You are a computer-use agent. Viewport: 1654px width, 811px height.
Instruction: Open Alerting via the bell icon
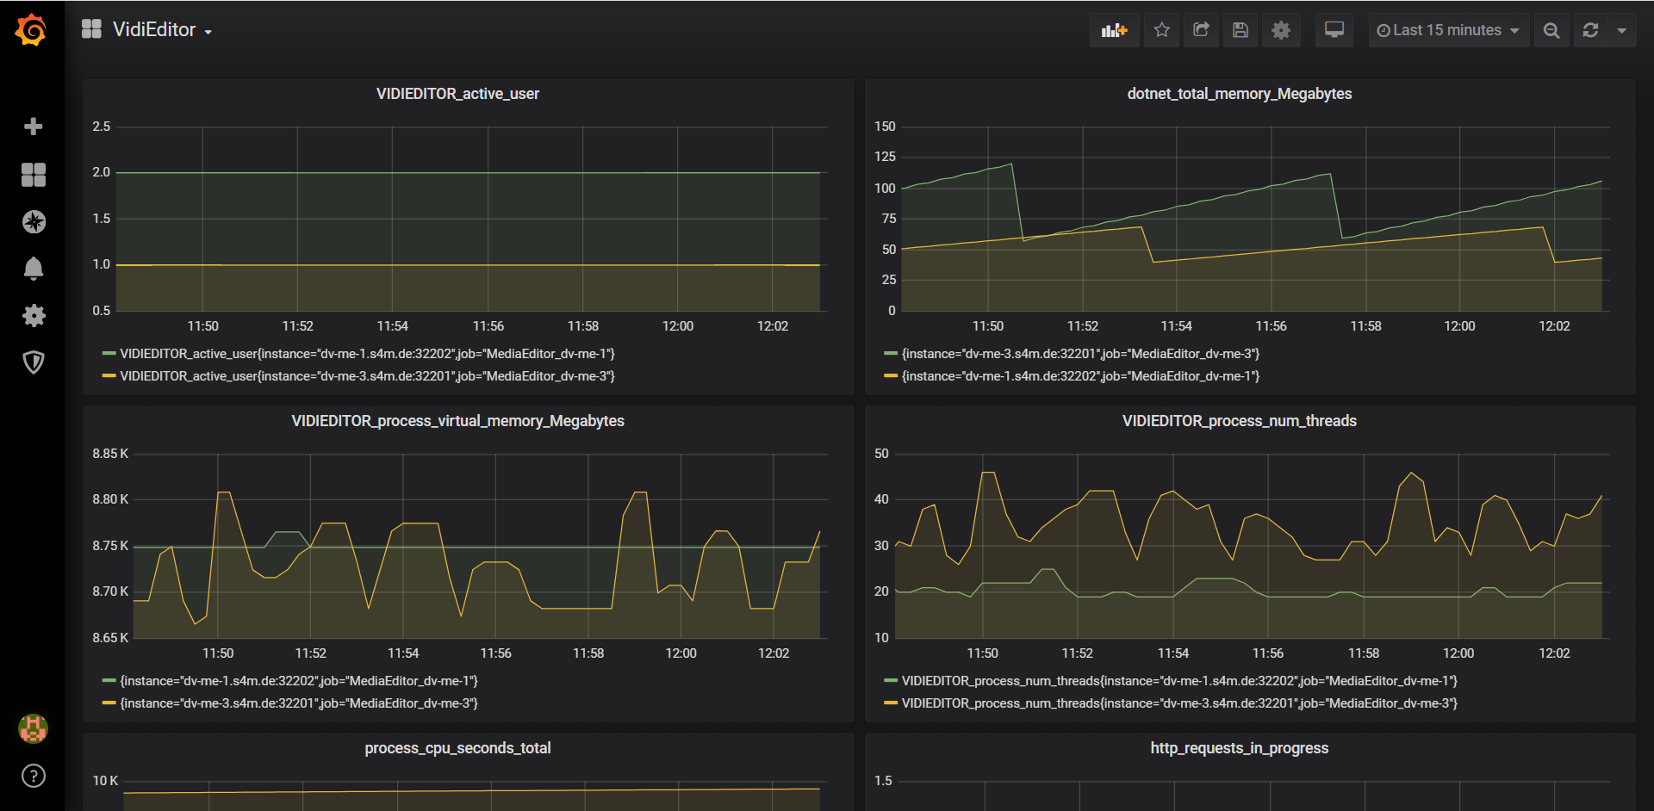(33, 268)
